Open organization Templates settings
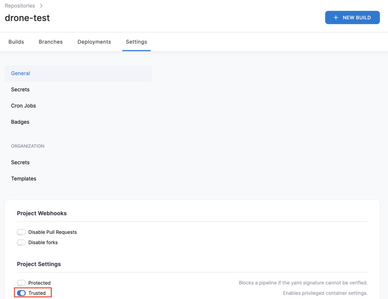 pyautogui.click(x=23, y=179)
